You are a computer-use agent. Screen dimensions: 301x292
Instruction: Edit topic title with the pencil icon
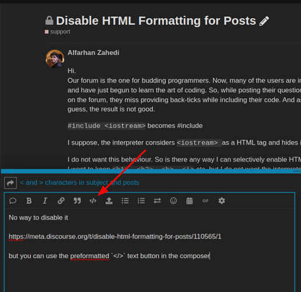(x=264, y=21)
